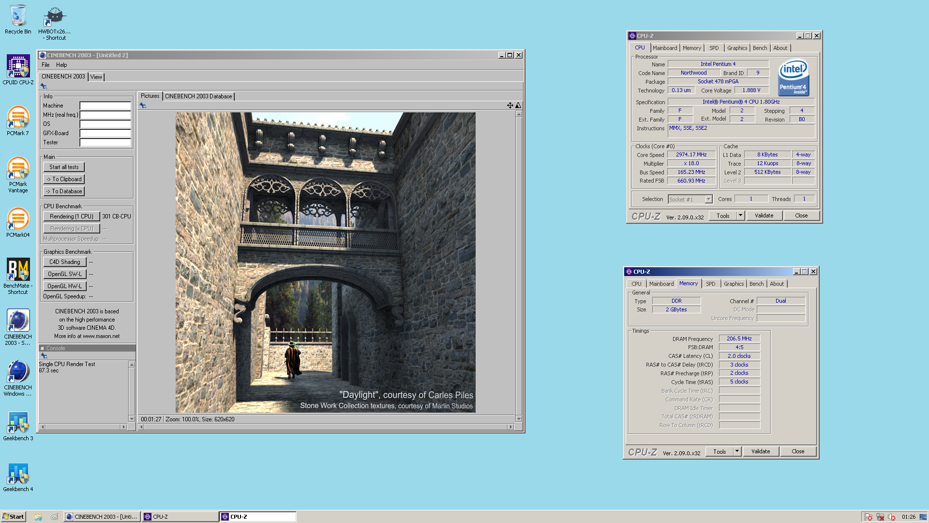Open Tools dropdown arrow in top CPU-Z
Viewport: 929px width, 523px height.
coord(740,216)
